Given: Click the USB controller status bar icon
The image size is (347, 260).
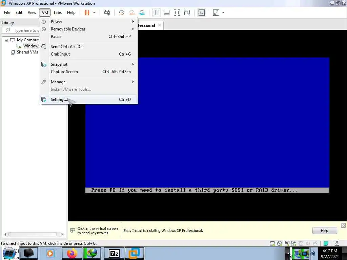Looking at the screenshot, I should point(315,243).
